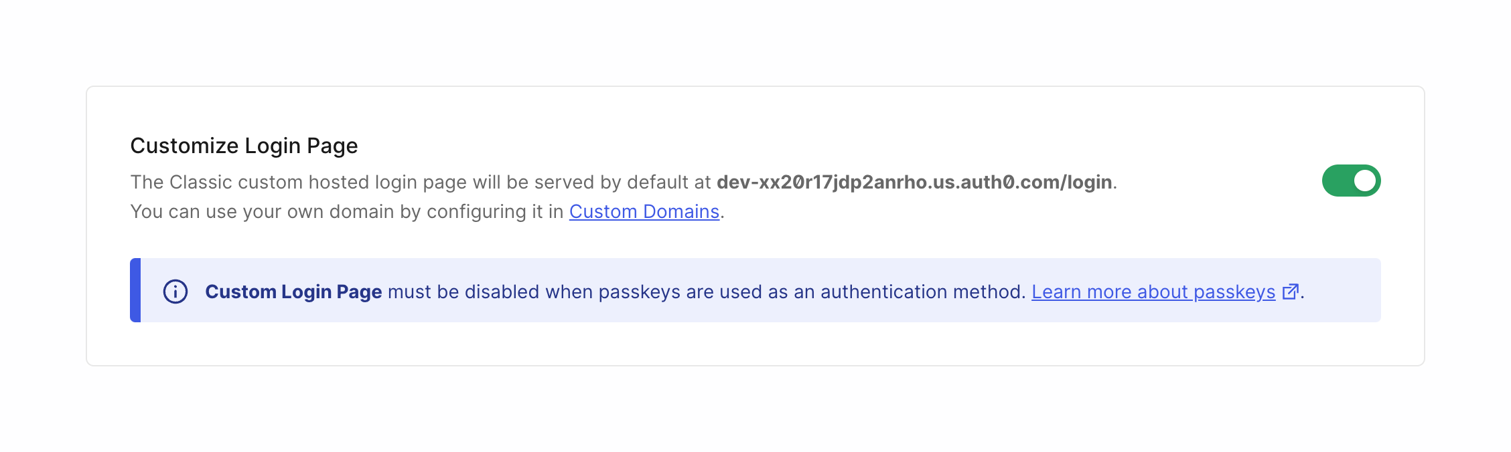Click the info circle icon in the banner
The height and width of the screenshot is (452, 1511).
(x=175, y=292)
